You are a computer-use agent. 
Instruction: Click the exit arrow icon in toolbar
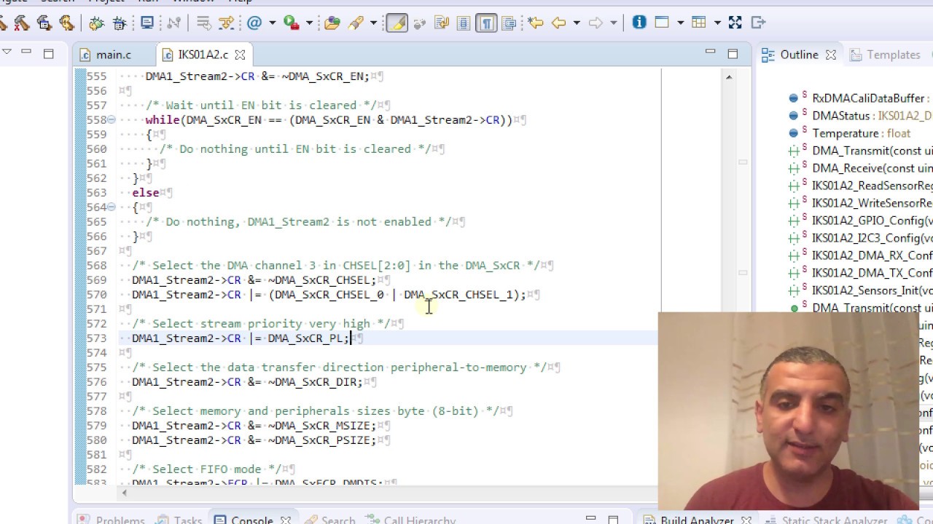(758, 23)
